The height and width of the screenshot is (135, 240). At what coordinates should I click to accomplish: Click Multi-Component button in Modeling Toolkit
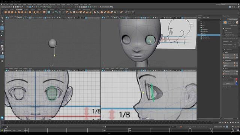(233, 19)
